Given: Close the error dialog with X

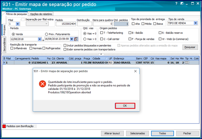Looking at the screenshot, I should pyautogui.click(x=135, y=71).
